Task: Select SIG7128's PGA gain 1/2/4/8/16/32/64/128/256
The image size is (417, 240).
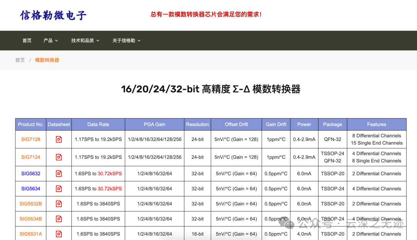Action: tap(154, 139)
